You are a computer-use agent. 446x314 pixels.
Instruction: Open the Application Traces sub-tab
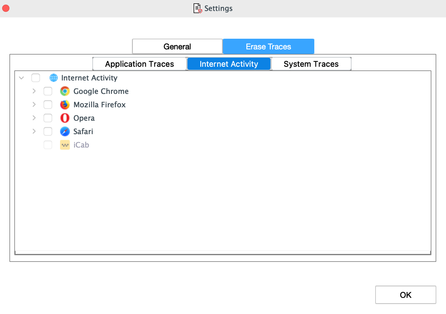139,64
